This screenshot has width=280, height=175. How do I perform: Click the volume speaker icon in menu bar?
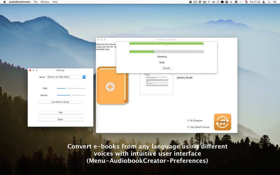(x=241, y=2)
